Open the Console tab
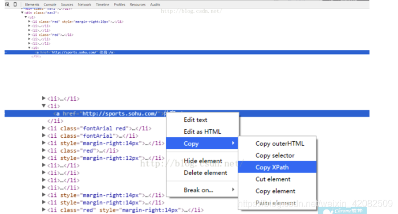The height and width of the screenshot is (214, 398). [x=50, y=5]
